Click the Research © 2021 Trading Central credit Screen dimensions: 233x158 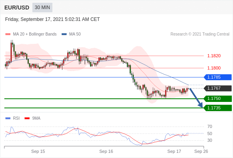200,34
